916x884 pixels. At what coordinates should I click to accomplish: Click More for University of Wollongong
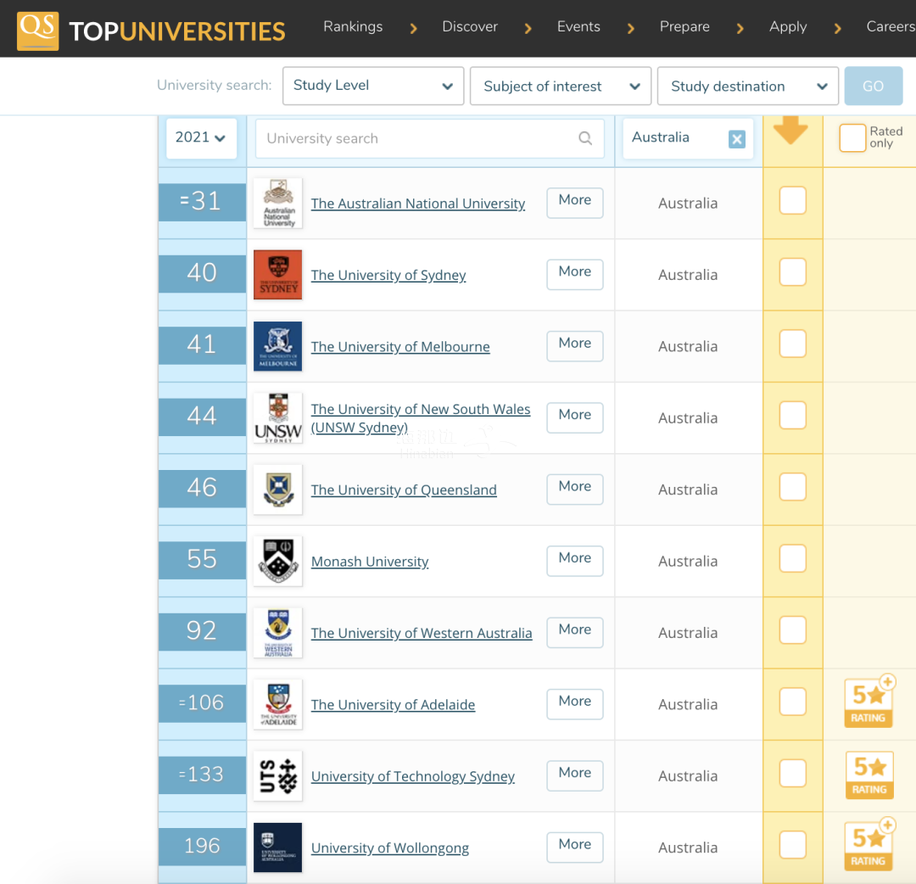click(x=575, y=847)
